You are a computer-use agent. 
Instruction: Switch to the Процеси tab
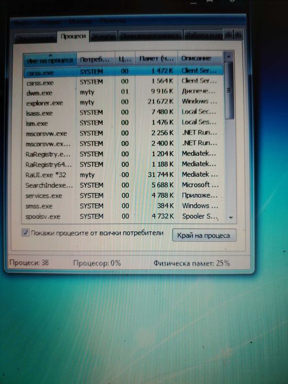pyautogui.click(x=73, y=36)
